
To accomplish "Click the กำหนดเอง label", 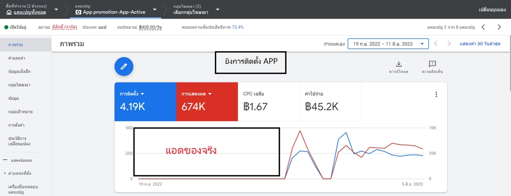I will point(334,44).
